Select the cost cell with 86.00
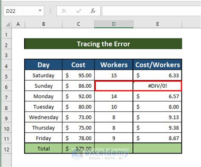Screen dimensions: 201x167 [78, 86]
